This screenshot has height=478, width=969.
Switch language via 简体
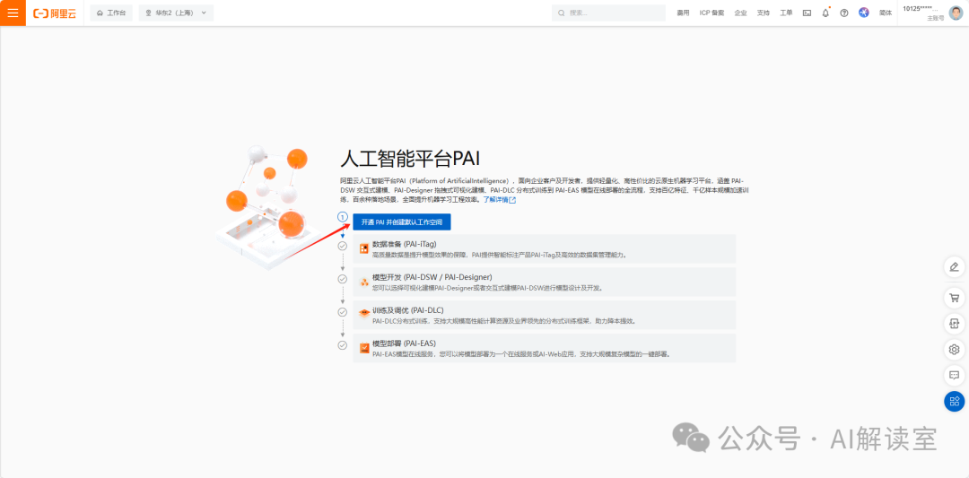tap(886, 13)
